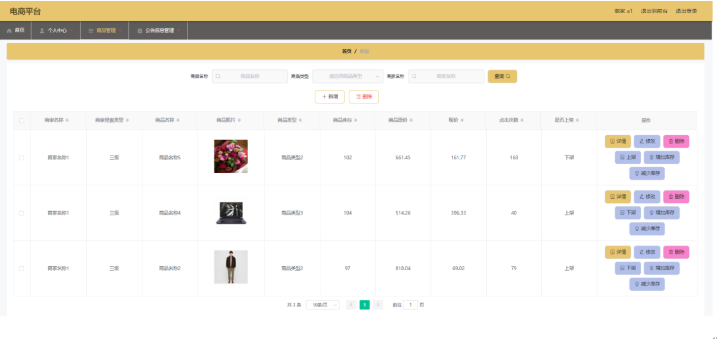The height and width of the screenshot is (339, 717).
Task: Click the 396.33 current price cell
Action: coord(458,213)
